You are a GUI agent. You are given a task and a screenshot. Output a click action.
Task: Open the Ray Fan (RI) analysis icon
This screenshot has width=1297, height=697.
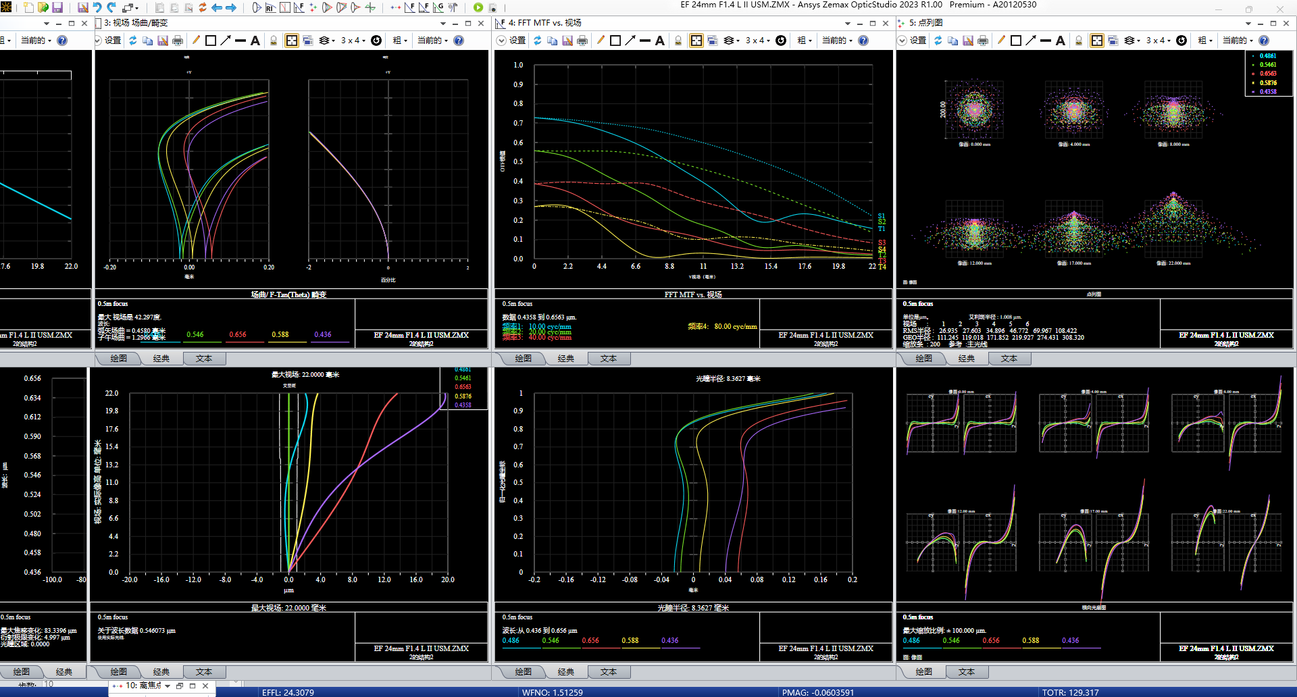coord(270,7)
